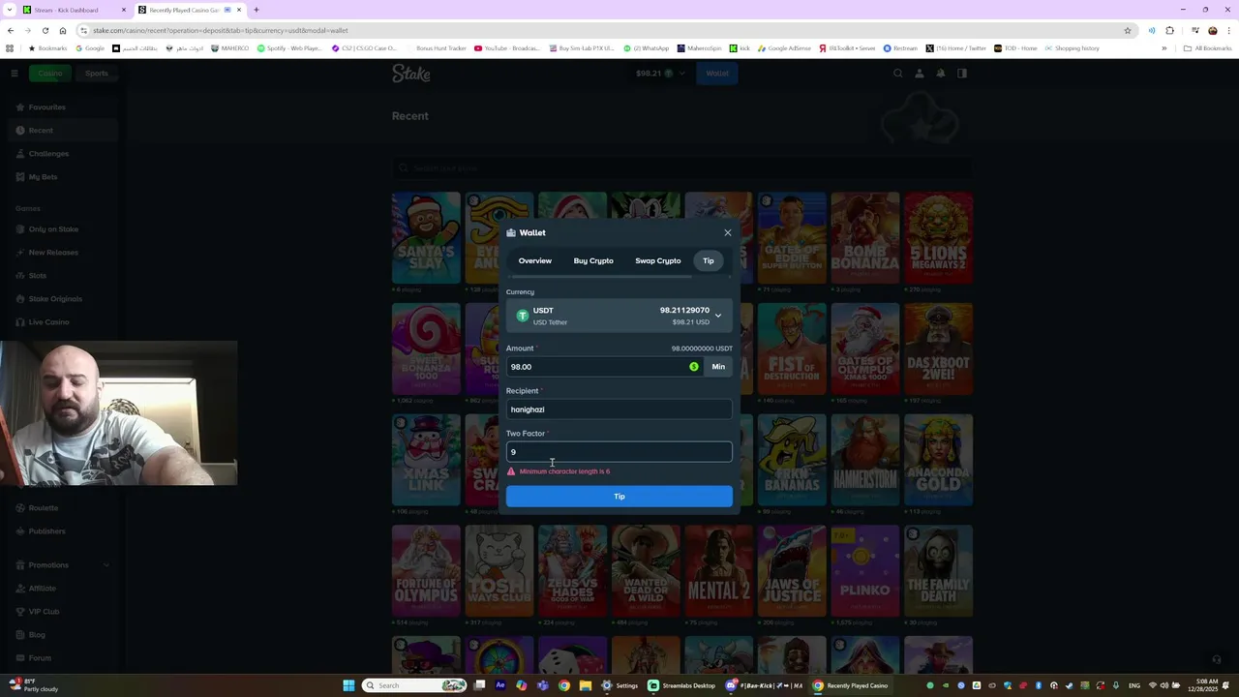
Task: Open the Anaconda Gold game thumbnail
Action: click(939, 461)
